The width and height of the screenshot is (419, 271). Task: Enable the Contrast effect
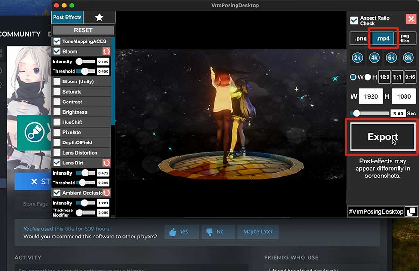[x=57, y=102]
